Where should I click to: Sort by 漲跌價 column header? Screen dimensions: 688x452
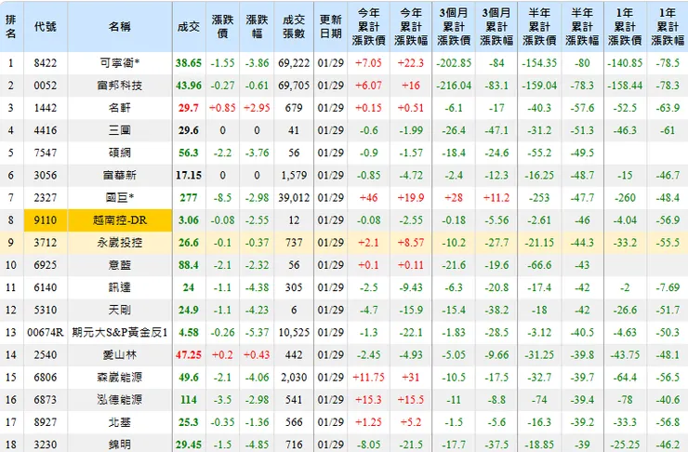[222, 26]
